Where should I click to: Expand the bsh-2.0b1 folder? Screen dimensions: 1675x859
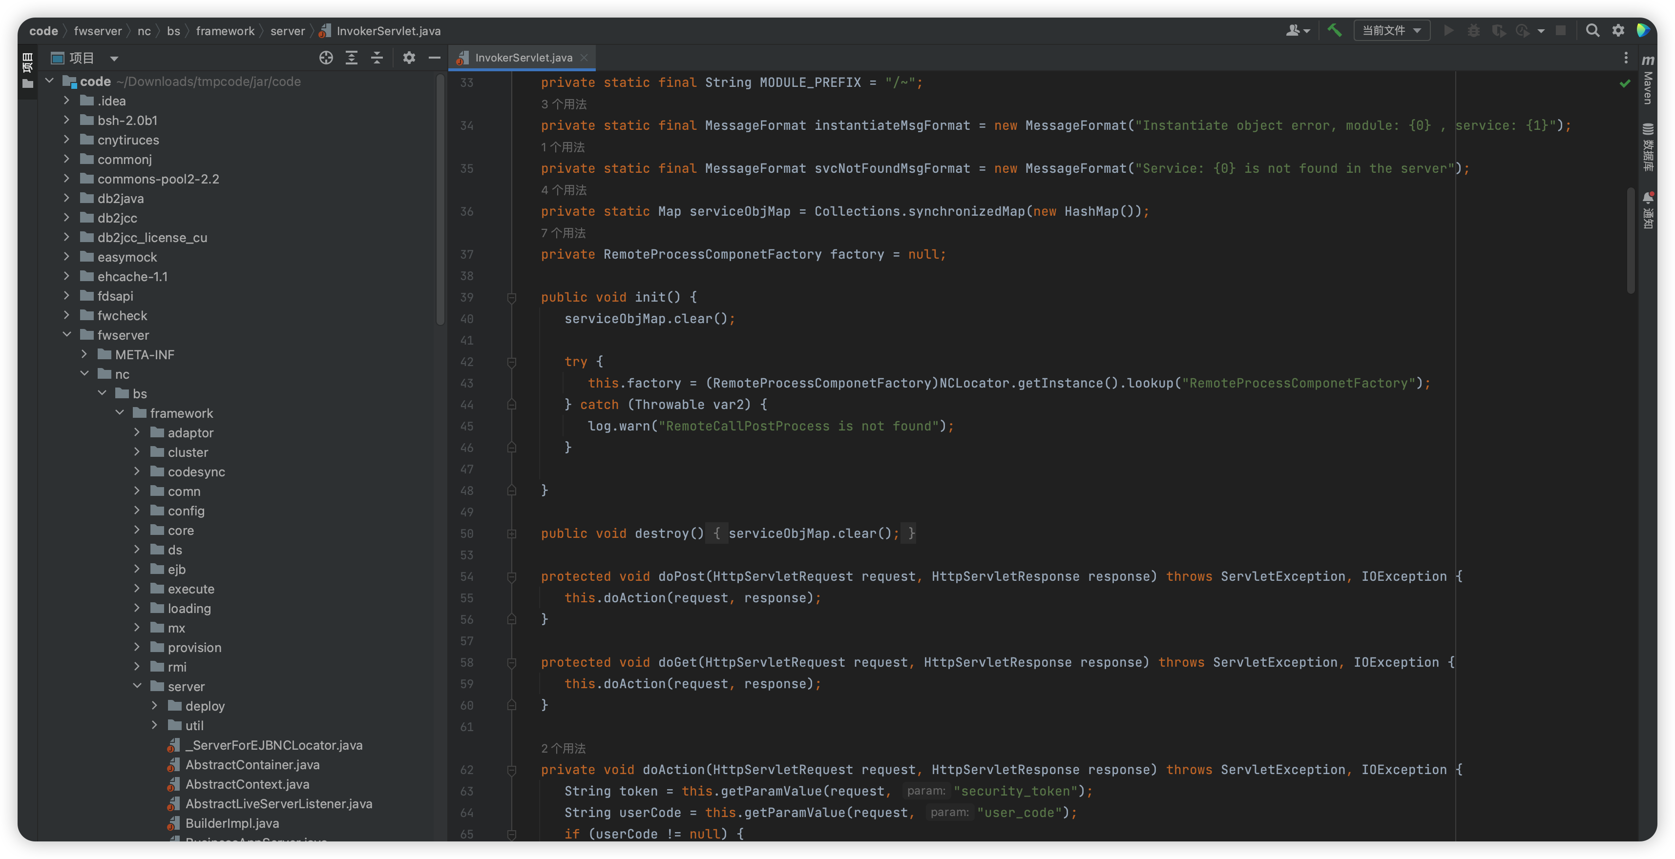pyautogui.click(x=66, y=120)
